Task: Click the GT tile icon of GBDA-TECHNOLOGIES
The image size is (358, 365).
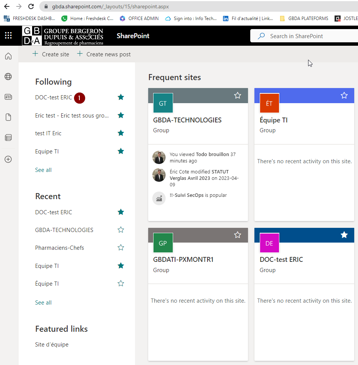Action: point(163,103)
